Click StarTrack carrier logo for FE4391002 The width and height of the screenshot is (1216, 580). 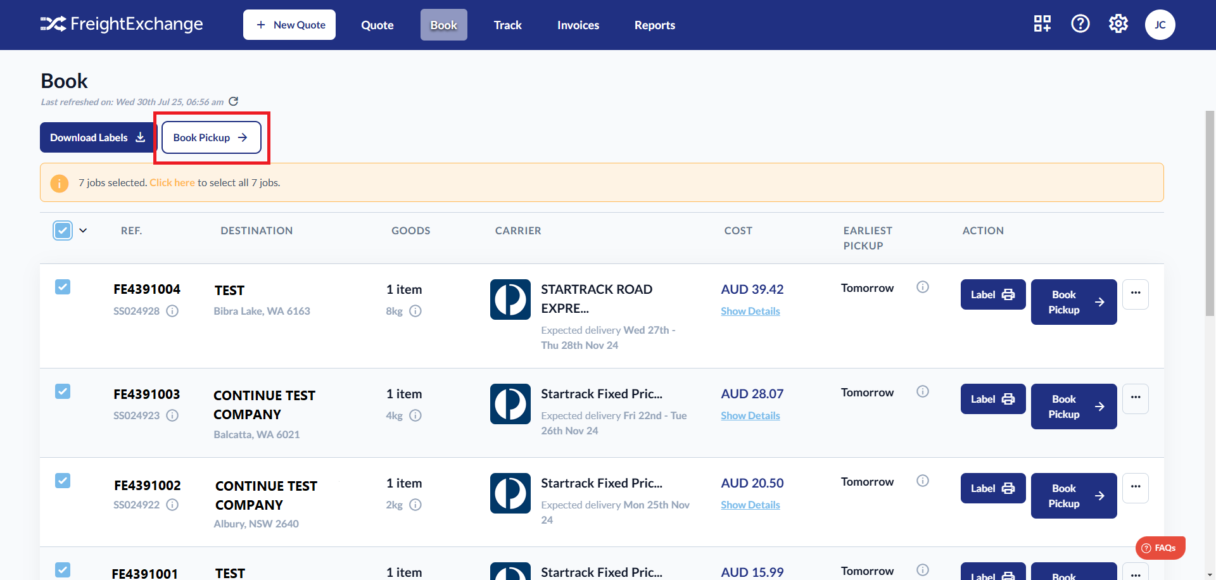coord(510,493)
